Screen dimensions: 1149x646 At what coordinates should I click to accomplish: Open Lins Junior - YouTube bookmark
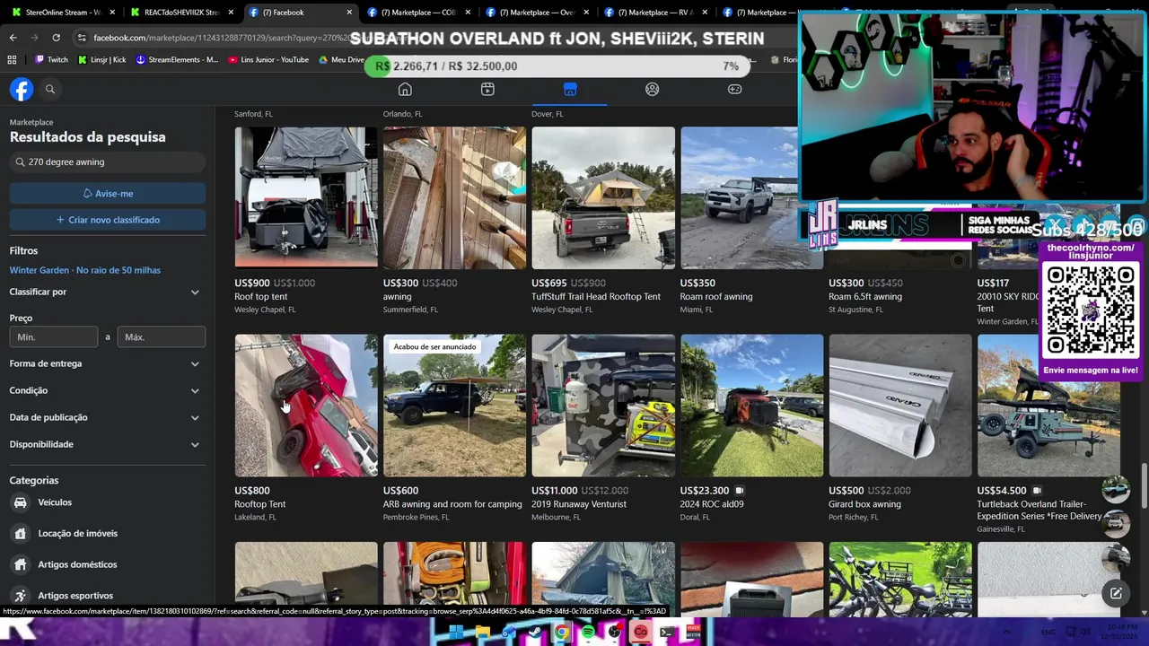pos(268,60)
